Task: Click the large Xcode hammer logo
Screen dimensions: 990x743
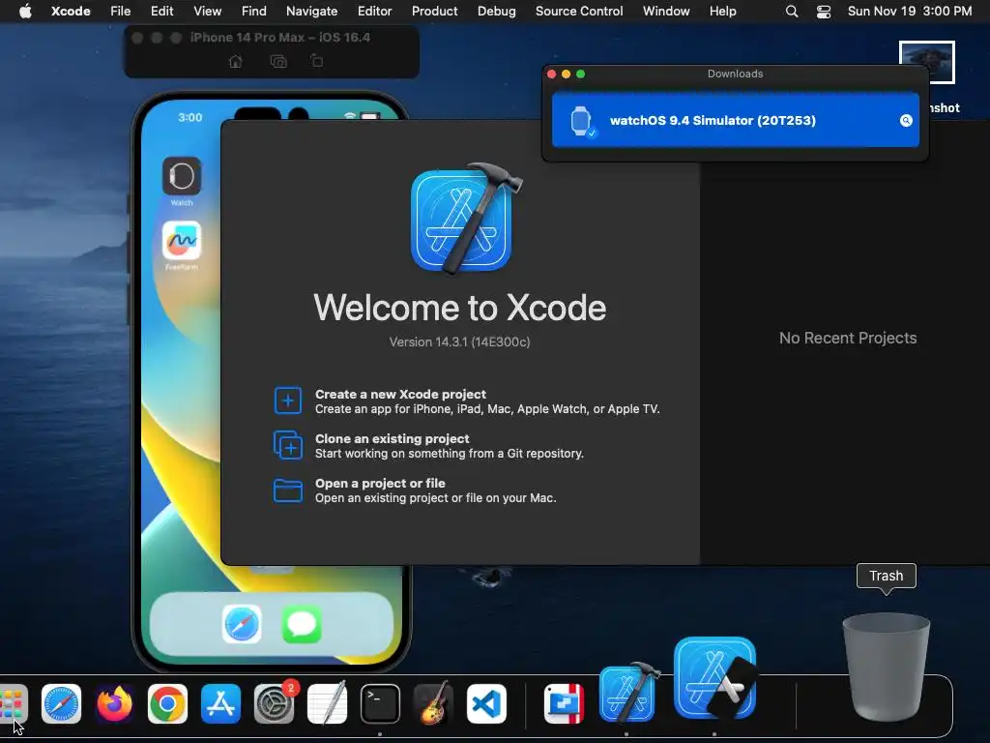Action: pos(466,220)
